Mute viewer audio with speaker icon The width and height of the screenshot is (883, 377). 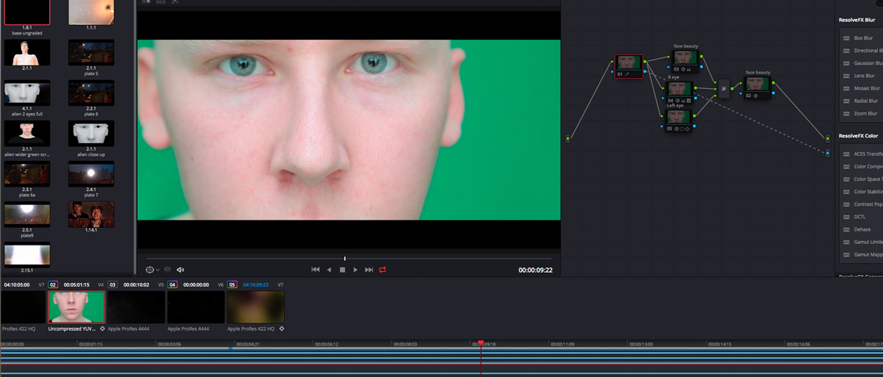click(x=181, y=270)
